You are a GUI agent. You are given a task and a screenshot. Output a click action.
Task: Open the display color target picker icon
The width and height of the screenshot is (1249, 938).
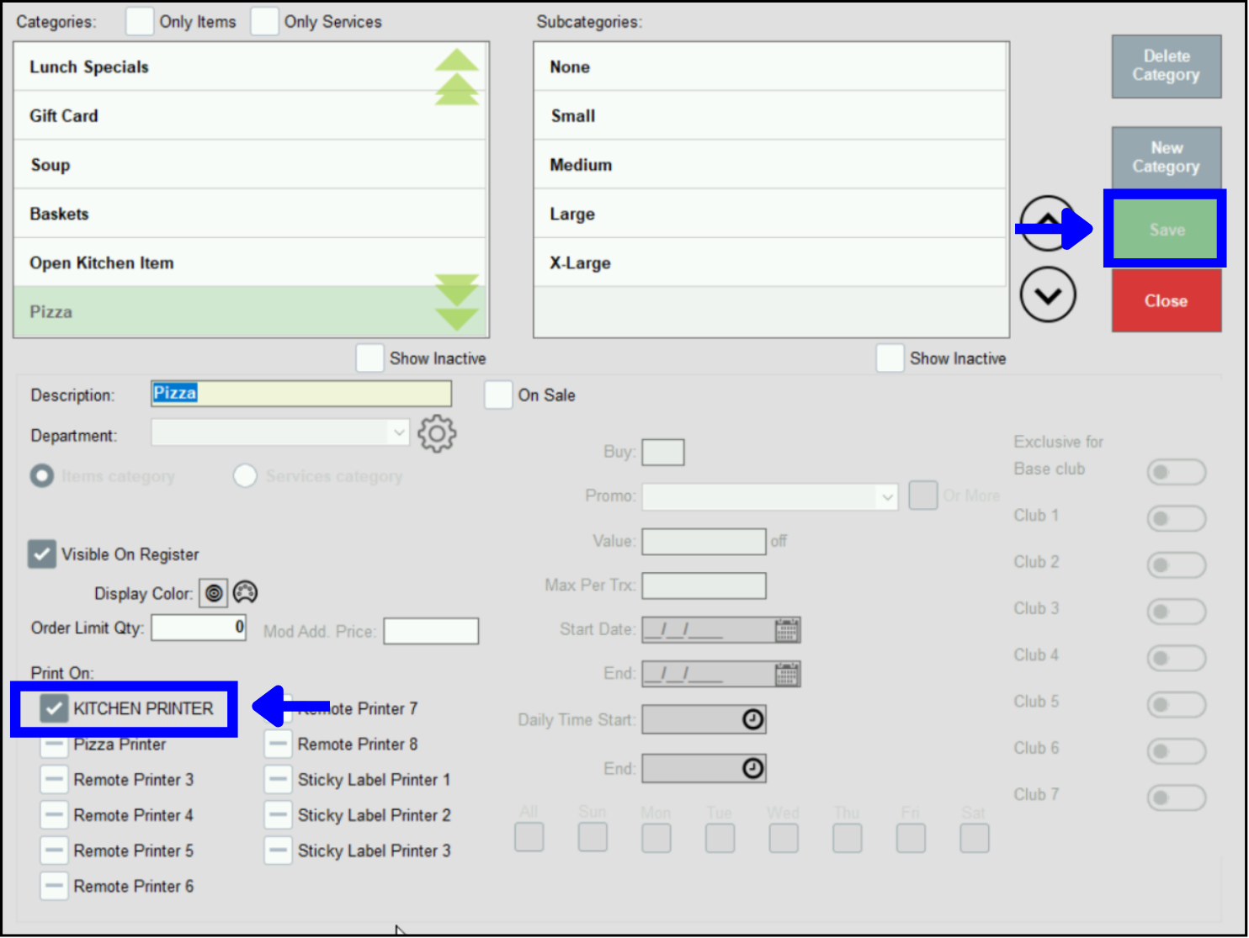(214, 593)
